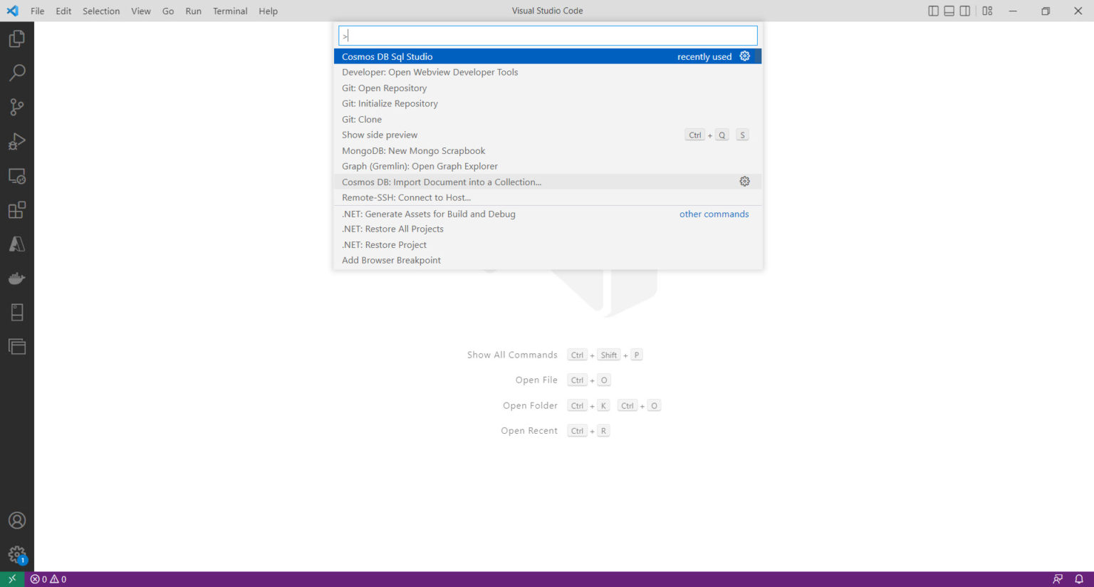The image size is (1094, 587).
Task: Open the Accounts menu
Action: pos(17,520)
